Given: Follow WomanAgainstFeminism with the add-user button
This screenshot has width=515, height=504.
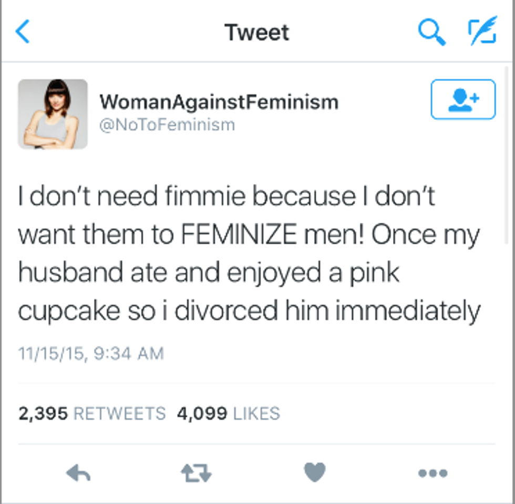Looking at the screenshot, I should click(x=463, y=99).
